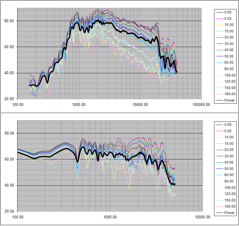Select the 50.00 legend entry in top chart
Screen dimensions: 239x226
click(225, 56)
